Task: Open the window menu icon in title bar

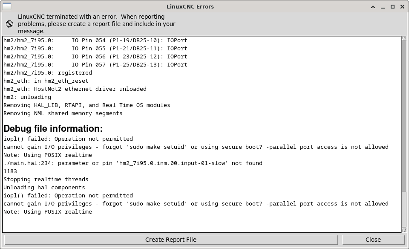Action: (x=7, y=6)
